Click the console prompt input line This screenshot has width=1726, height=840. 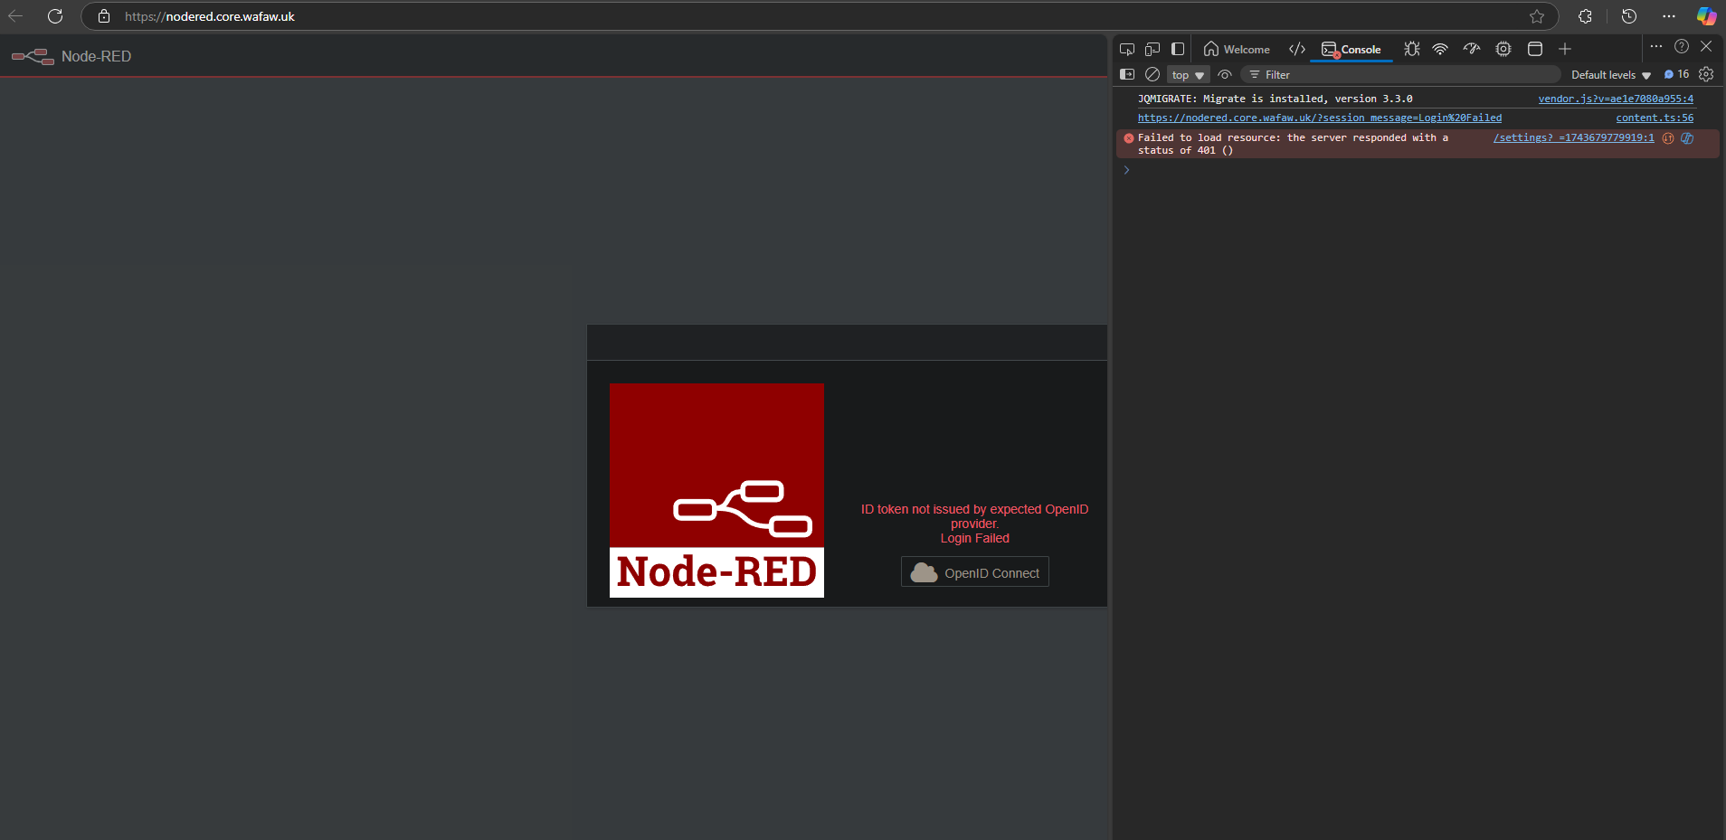(1420, 170)
